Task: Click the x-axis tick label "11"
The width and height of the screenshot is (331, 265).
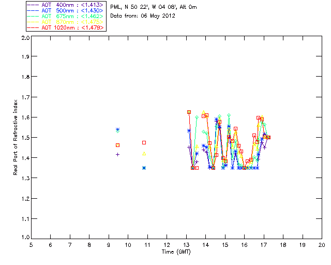Action: point(147,245)
